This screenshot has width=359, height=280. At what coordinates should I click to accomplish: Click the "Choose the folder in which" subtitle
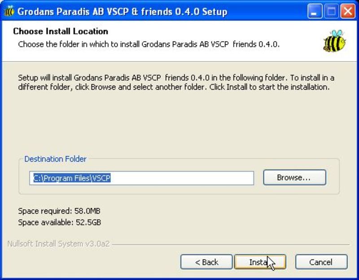148,44
